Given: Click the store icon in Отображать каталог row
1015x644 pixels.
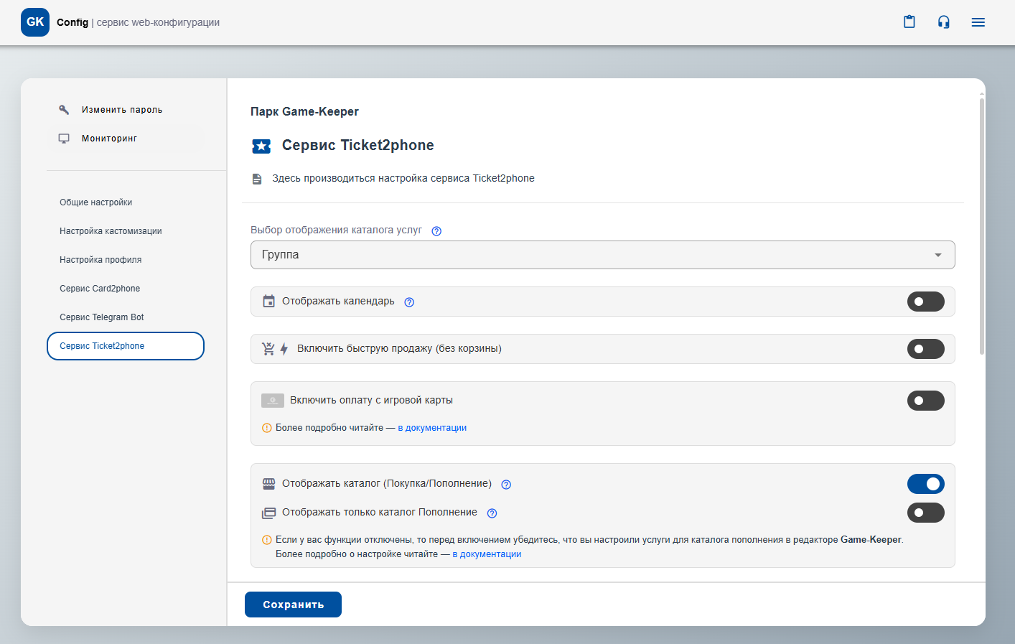Looking at the screenshot, I should pos(268,484).
